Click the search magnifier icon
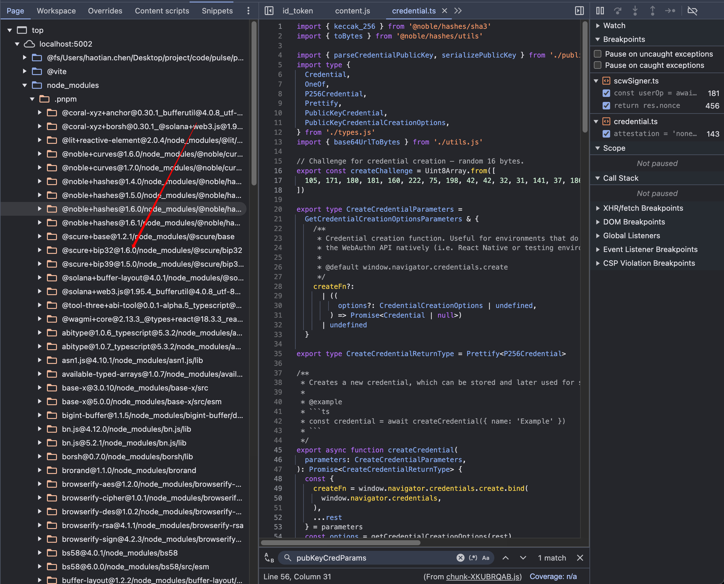The width and height of the screenshot is (724, 584). [x=288, y=558]
